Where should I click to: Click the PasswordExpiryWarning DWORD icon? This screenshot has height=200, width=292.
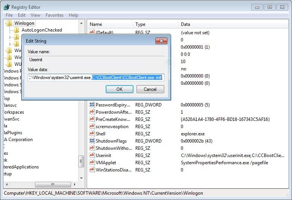[x=92, y=105]
